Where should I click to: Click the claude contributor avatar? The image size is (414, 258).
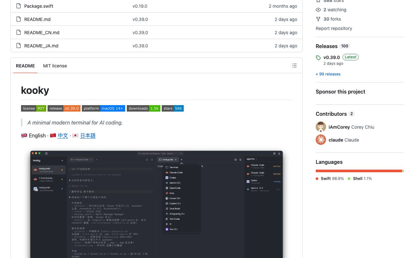(321, 140)
